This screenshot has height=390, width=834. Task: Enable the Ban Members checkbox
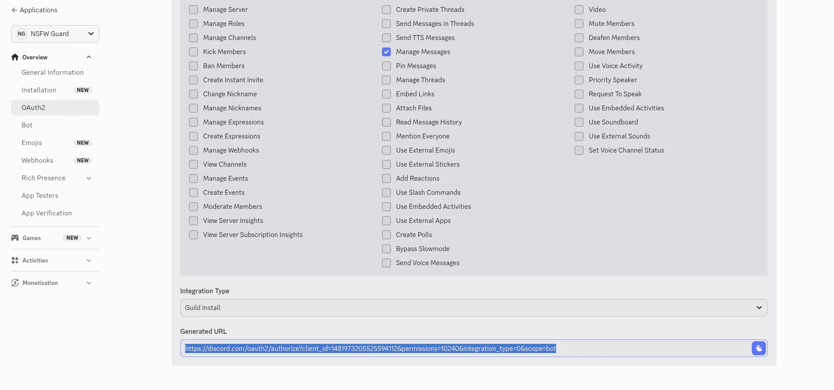coord(193,66)
